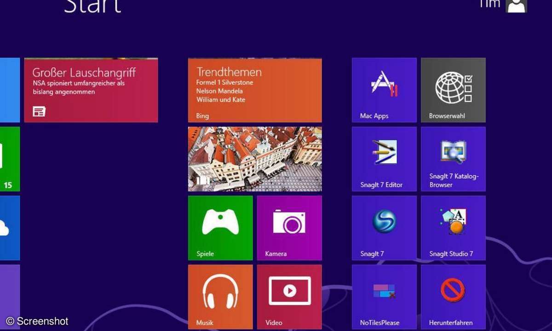Click the 'Nelson Mandela' trend text
552x331 pixels.
(219, 91)
